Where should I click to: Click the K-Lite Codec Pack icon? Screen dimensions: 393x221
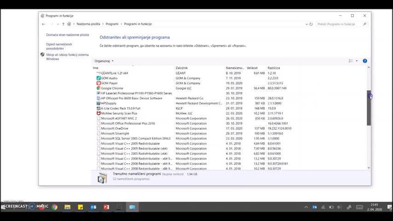tap(98, 108)
